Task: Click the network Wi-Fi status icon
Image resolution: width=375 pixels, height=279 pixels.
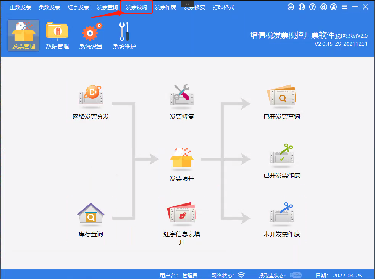Action: 241,275
